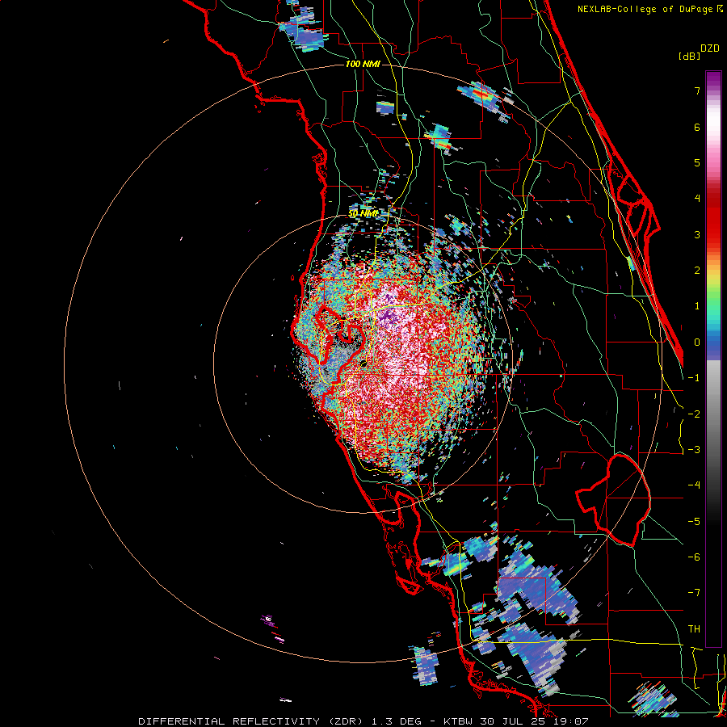Click the 50 NMI range ring label
The width and height of the screenshot is (727, 727).
click(x=363, y=213)
